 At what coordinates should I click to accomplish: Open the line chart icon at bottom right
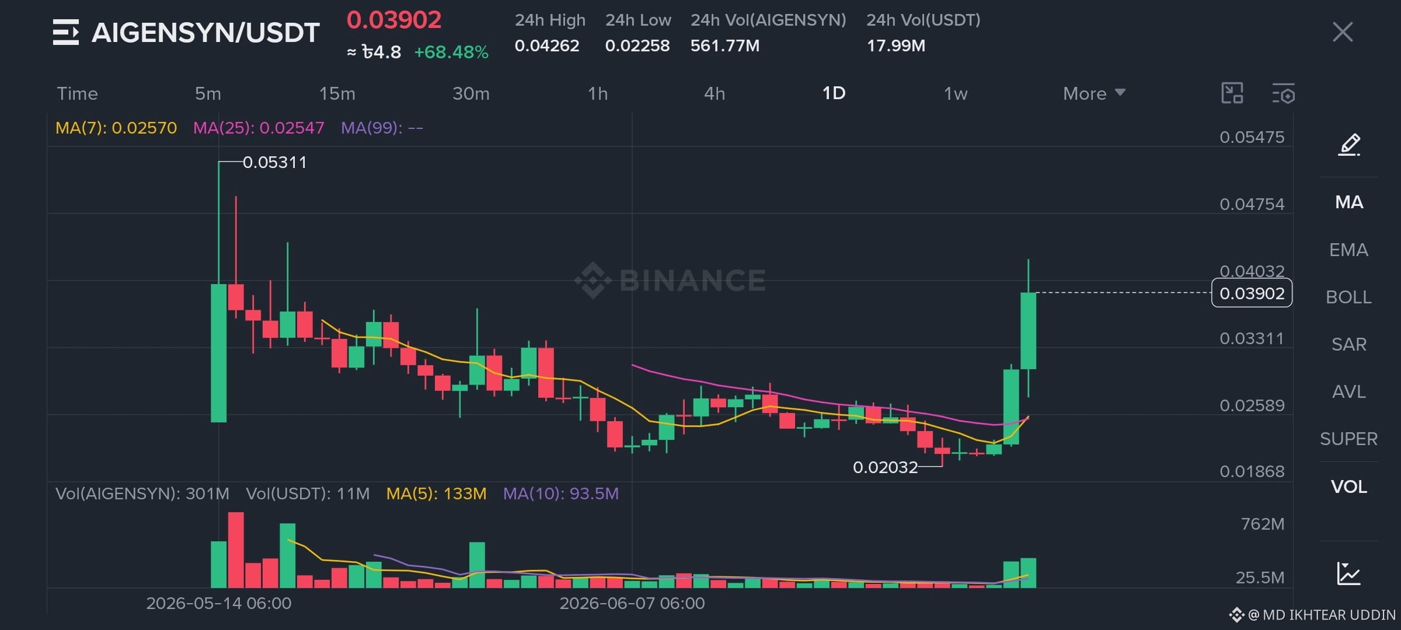(1349, 573)
